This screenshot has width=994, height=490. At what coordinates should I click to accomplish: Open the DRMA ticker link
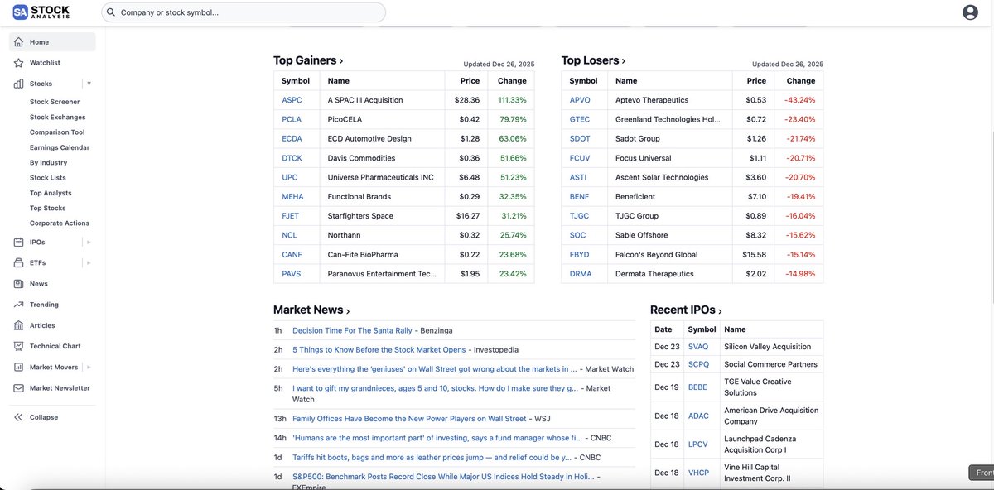581,274
